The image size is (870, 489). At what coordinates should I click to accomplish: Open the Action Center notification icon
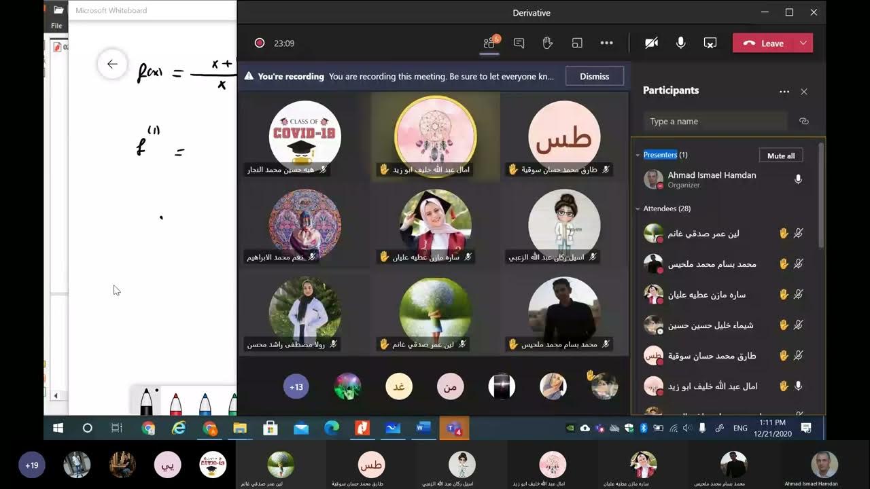[x=806, y=428]
